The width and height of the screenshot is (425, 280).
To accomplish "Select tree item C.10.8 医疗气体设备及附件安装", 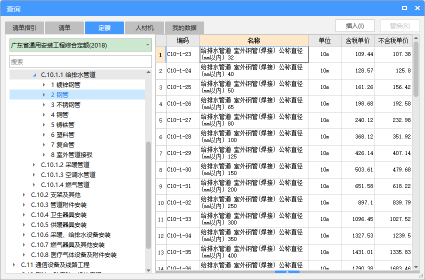I will (x=73, y=255).
